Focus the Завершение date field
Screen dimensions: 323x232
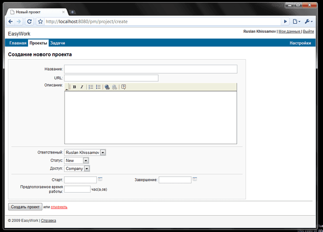(x=175, y=180)
